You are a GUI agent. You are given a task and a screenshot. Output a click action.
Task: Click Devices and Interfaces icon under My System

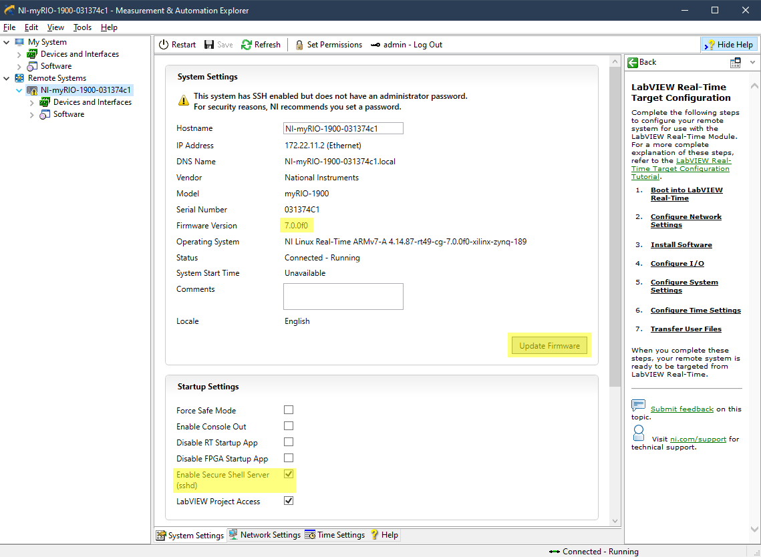click(32, 54)
